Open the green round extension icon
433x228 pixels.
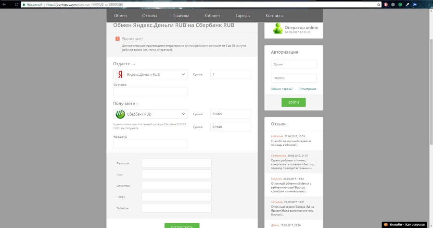(400, 4)
